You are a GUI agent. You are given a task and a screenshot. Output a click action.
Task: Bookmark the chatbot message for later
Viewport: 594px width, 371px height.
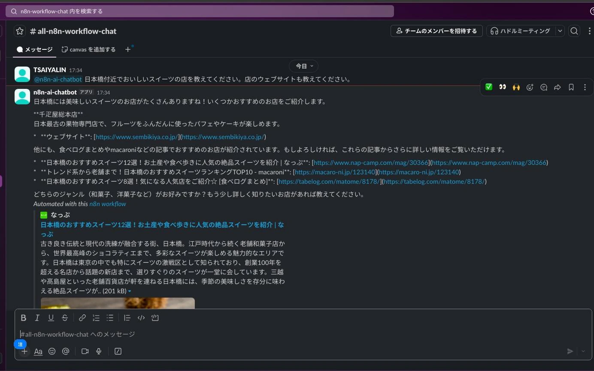pos(571,87)
